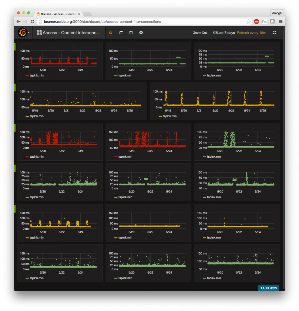Bookmark page with address bar star
Screen dimensions: 299x311
coord(248,22)
